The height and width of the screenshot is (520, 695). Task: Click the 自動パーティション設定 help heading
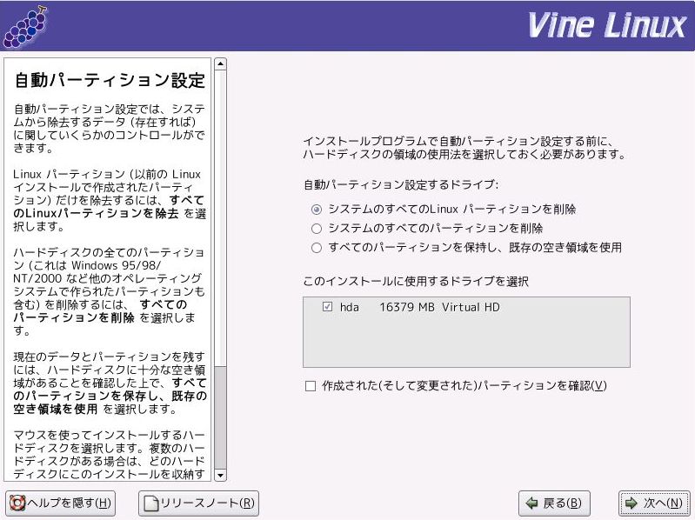pyautogui.click(x=110, y=80)
